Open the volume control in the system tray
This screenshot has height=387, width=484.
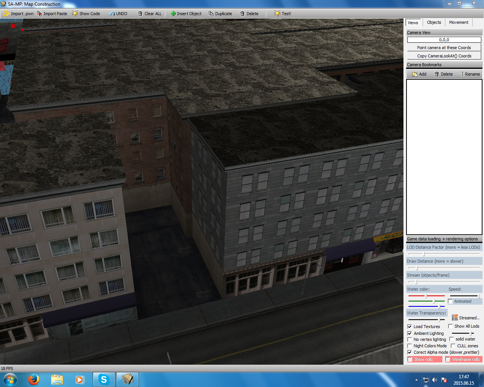(434, 380)
